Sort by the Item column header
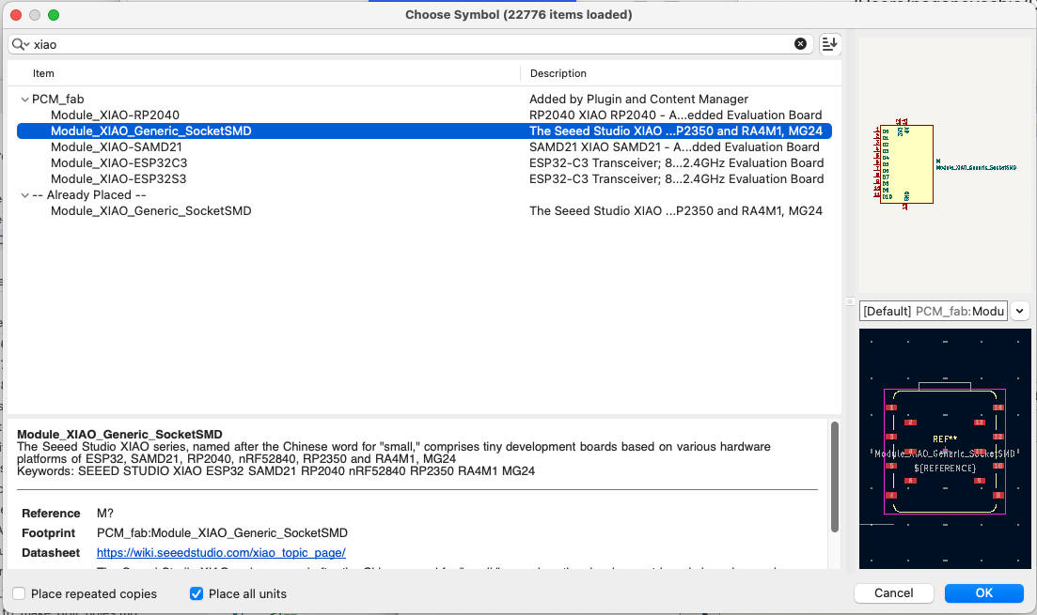Screen dimensions: 1037x615 point(44,73)
